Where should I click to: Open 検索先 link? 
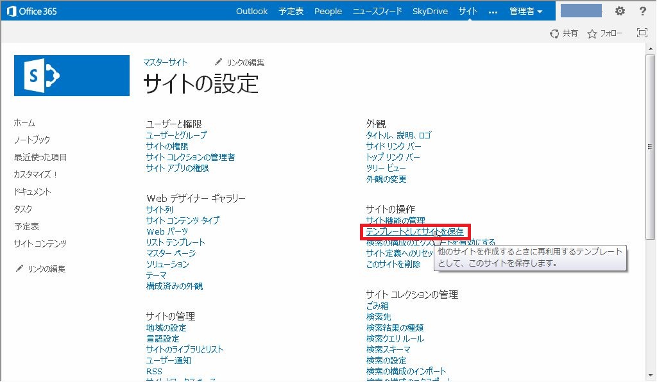(379, 317)
